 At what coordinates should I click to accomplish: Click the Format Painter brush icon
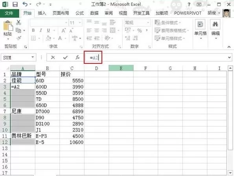click(x=19, y=38)
